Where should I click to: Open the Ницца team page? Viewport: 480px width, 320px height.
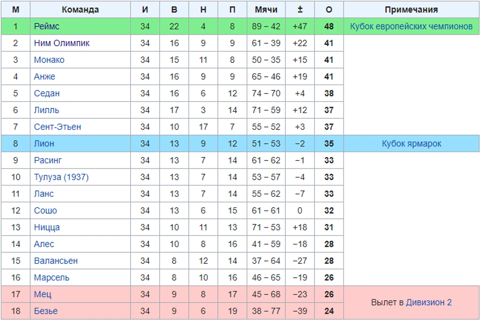47,227
